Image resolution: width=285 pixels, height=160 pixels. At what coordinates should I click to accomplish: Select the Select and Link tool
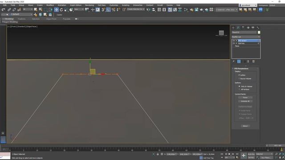[x=9, y=10]
